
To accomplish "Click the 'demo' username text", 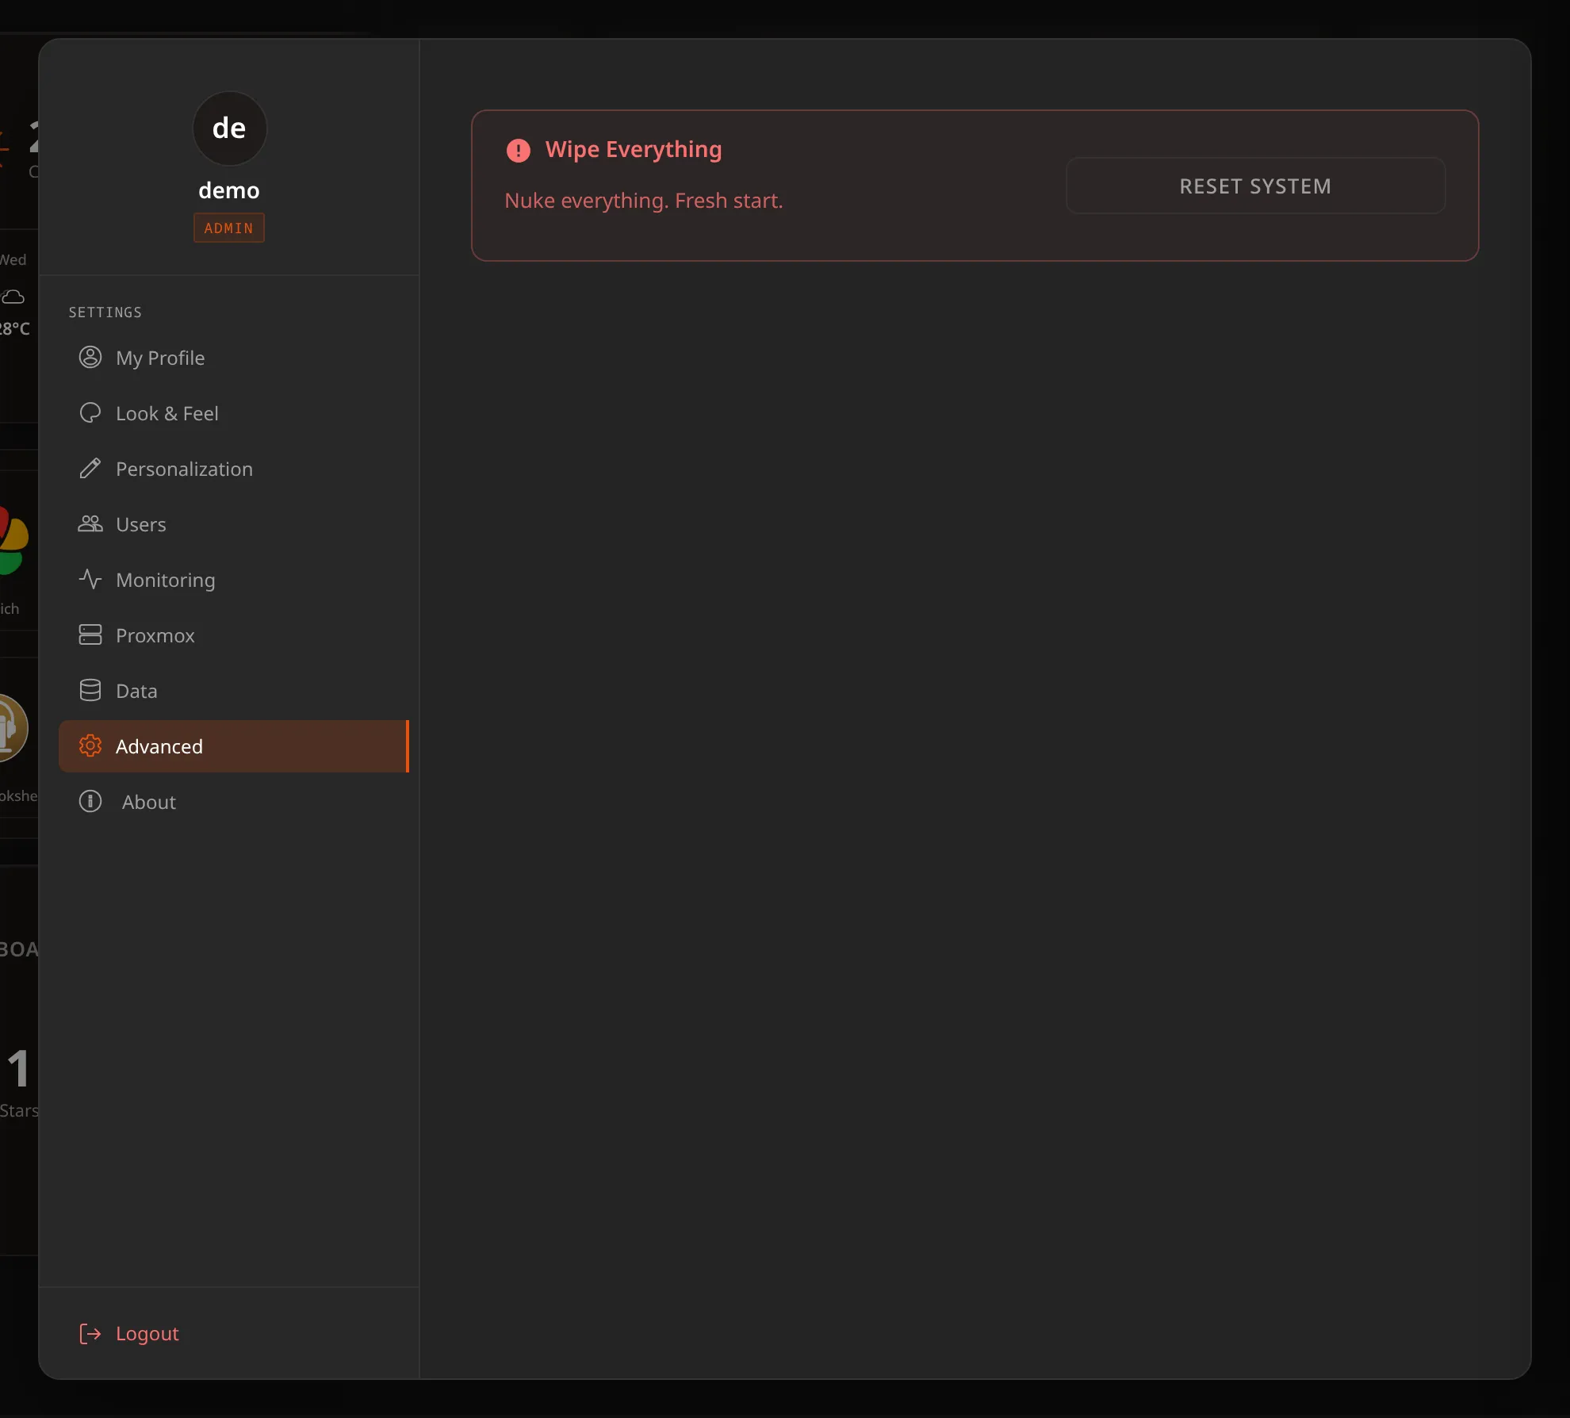I will point(229,190).
